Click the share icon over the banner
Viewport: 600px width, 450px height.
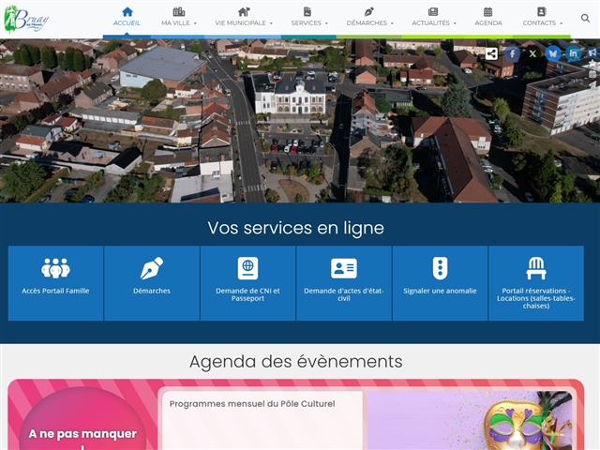point(491,53)
